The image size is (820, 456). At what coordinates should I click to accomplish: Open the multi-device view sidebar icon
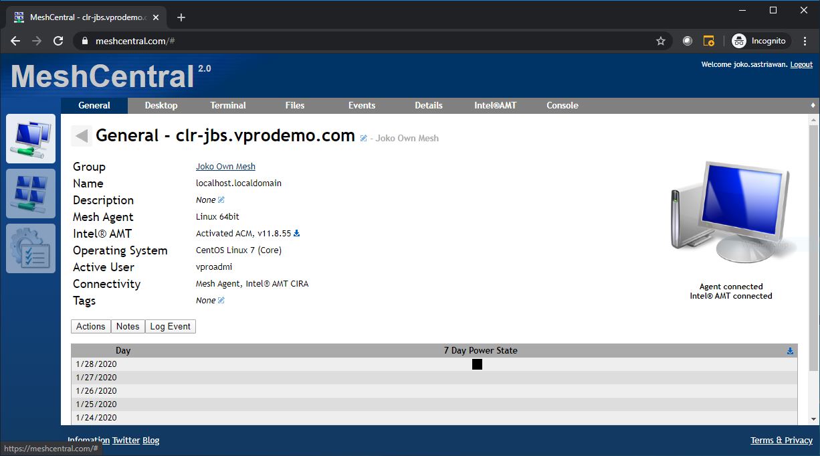coord(31,194)
